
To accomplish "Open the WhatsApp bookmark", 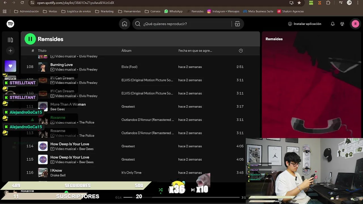I will [x=173, y=11].
